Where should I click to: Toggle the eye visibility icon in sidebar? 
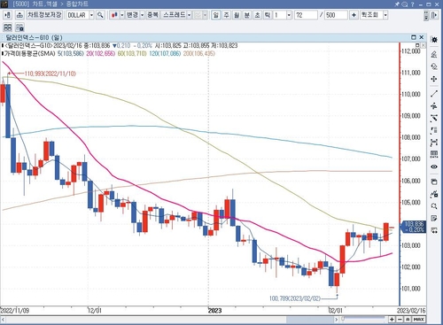[434, 166]
